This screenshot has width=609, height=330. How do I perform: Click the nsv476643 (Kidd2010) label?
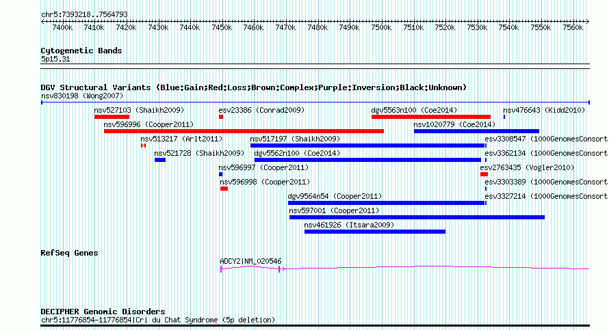click(544, 110)
